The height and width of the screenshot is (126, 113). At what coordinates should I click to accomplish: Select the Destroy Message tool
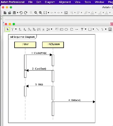pos(34,29)
